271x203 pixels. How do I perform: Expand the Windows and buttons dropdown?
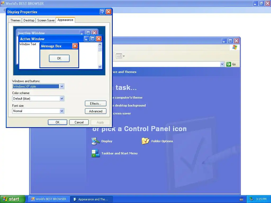click(x=62, y=86)
